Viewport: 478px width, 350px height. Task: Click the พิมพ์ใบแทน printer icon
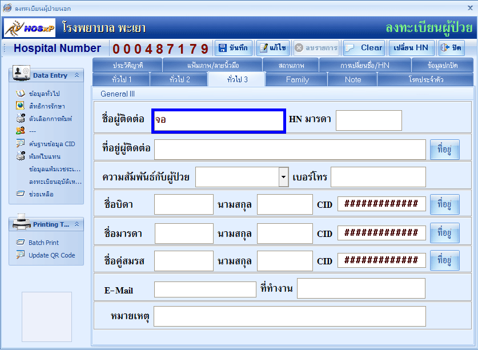pyautogui.click(x=21, y=156)
